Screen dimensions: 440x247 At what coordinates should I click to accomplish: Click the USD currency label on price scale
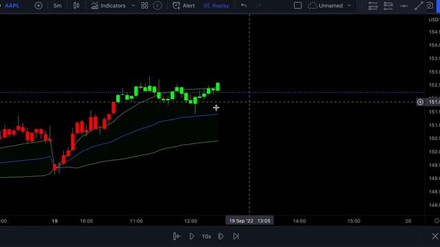click(x=434, y=20)
